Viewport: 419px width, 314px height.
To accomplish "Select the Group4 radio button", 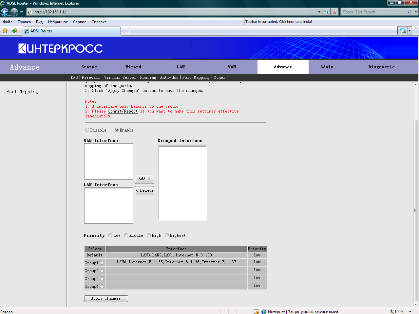I will 102,286.
